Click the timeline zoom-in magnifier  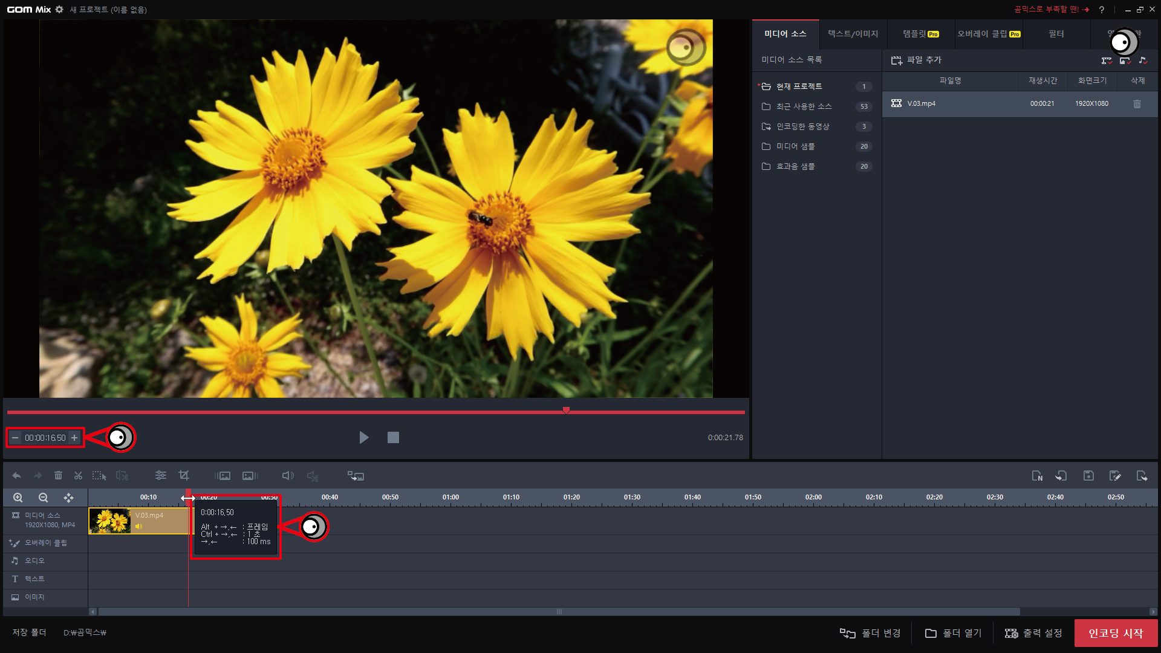coord(18,498)
